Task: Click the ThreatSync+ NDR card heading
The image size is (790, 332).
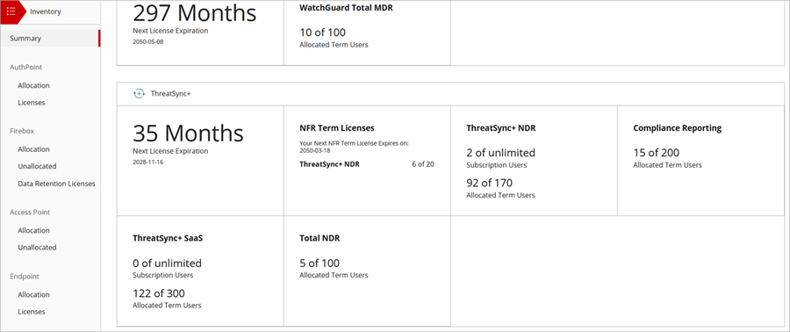Action: click(501, 128)
